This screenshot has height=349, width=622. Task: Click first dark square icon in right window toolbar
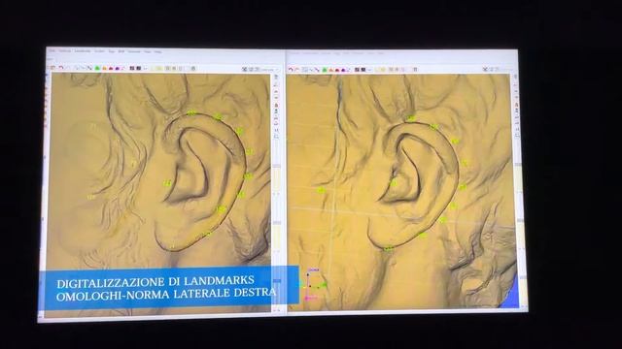(x=357, y=69)
